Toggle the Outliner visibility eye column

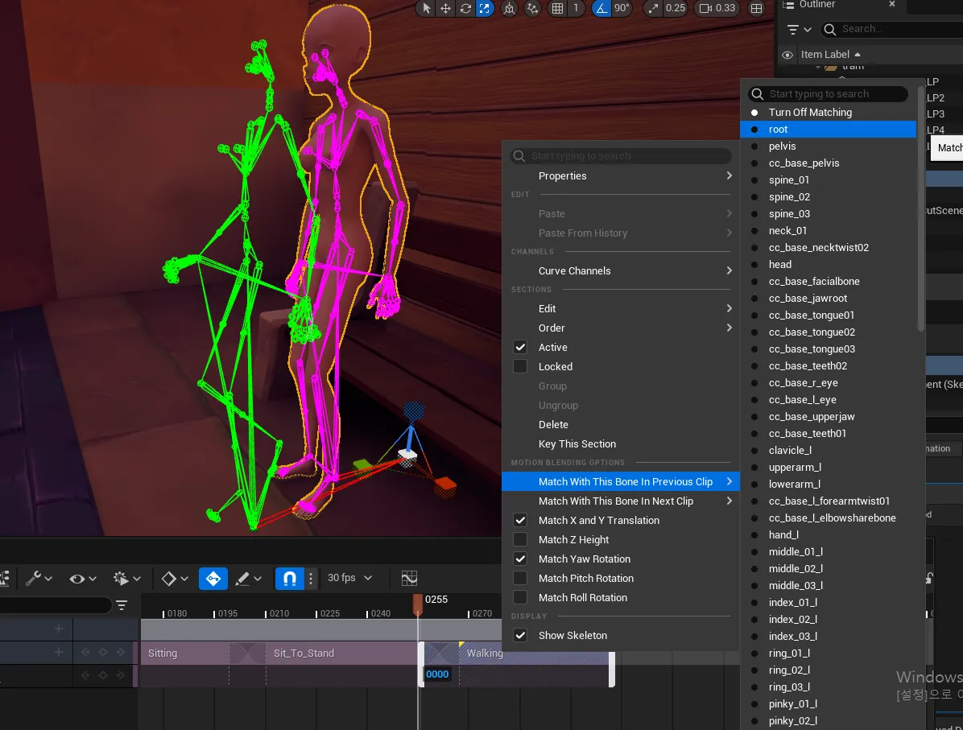click(x=787, y=55)
